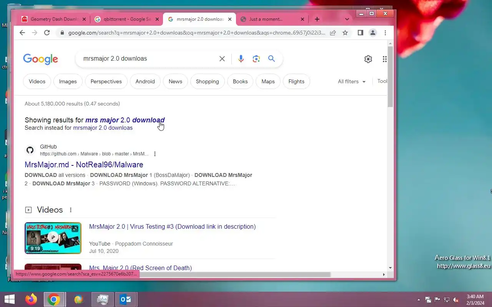Screen dimensions: 492x307
Task: Open the Chrome side panel
Action: click(360, 33)
